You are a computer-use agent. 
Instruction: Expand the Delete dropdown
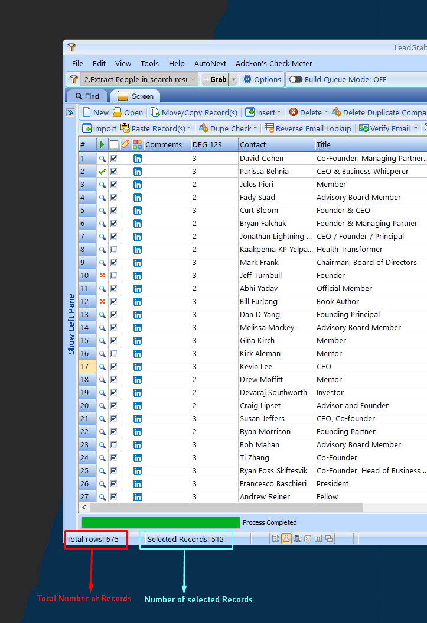point(325,112)
